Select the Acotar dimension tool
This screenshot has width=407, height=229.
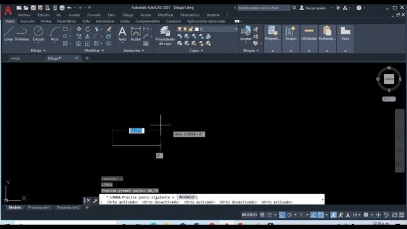click(x=135, y=34)
